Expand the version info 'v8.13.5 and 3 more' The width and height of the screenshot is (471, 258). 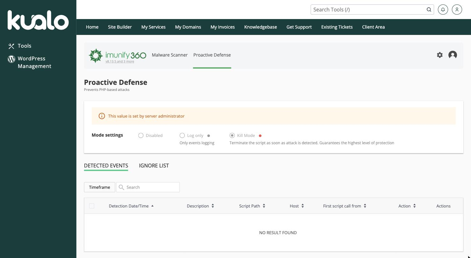click(120, 62)
